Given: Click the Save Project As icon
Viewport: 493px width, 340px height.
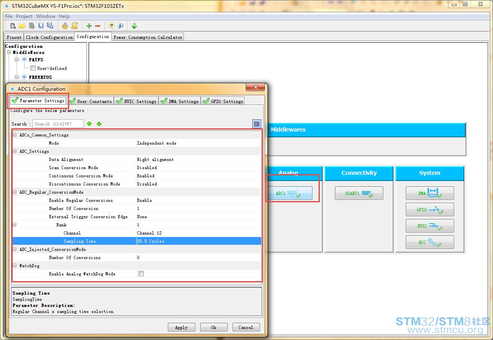Looking at the screenshot, I should 50,26.
